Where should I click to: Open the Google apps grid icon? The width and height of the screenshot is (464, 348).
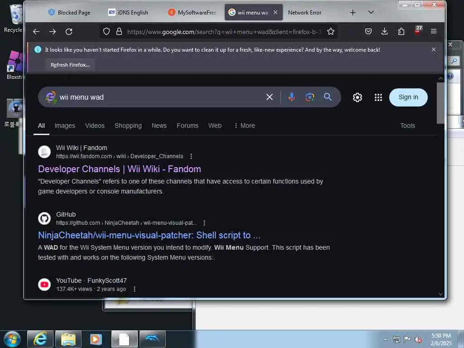378,97
